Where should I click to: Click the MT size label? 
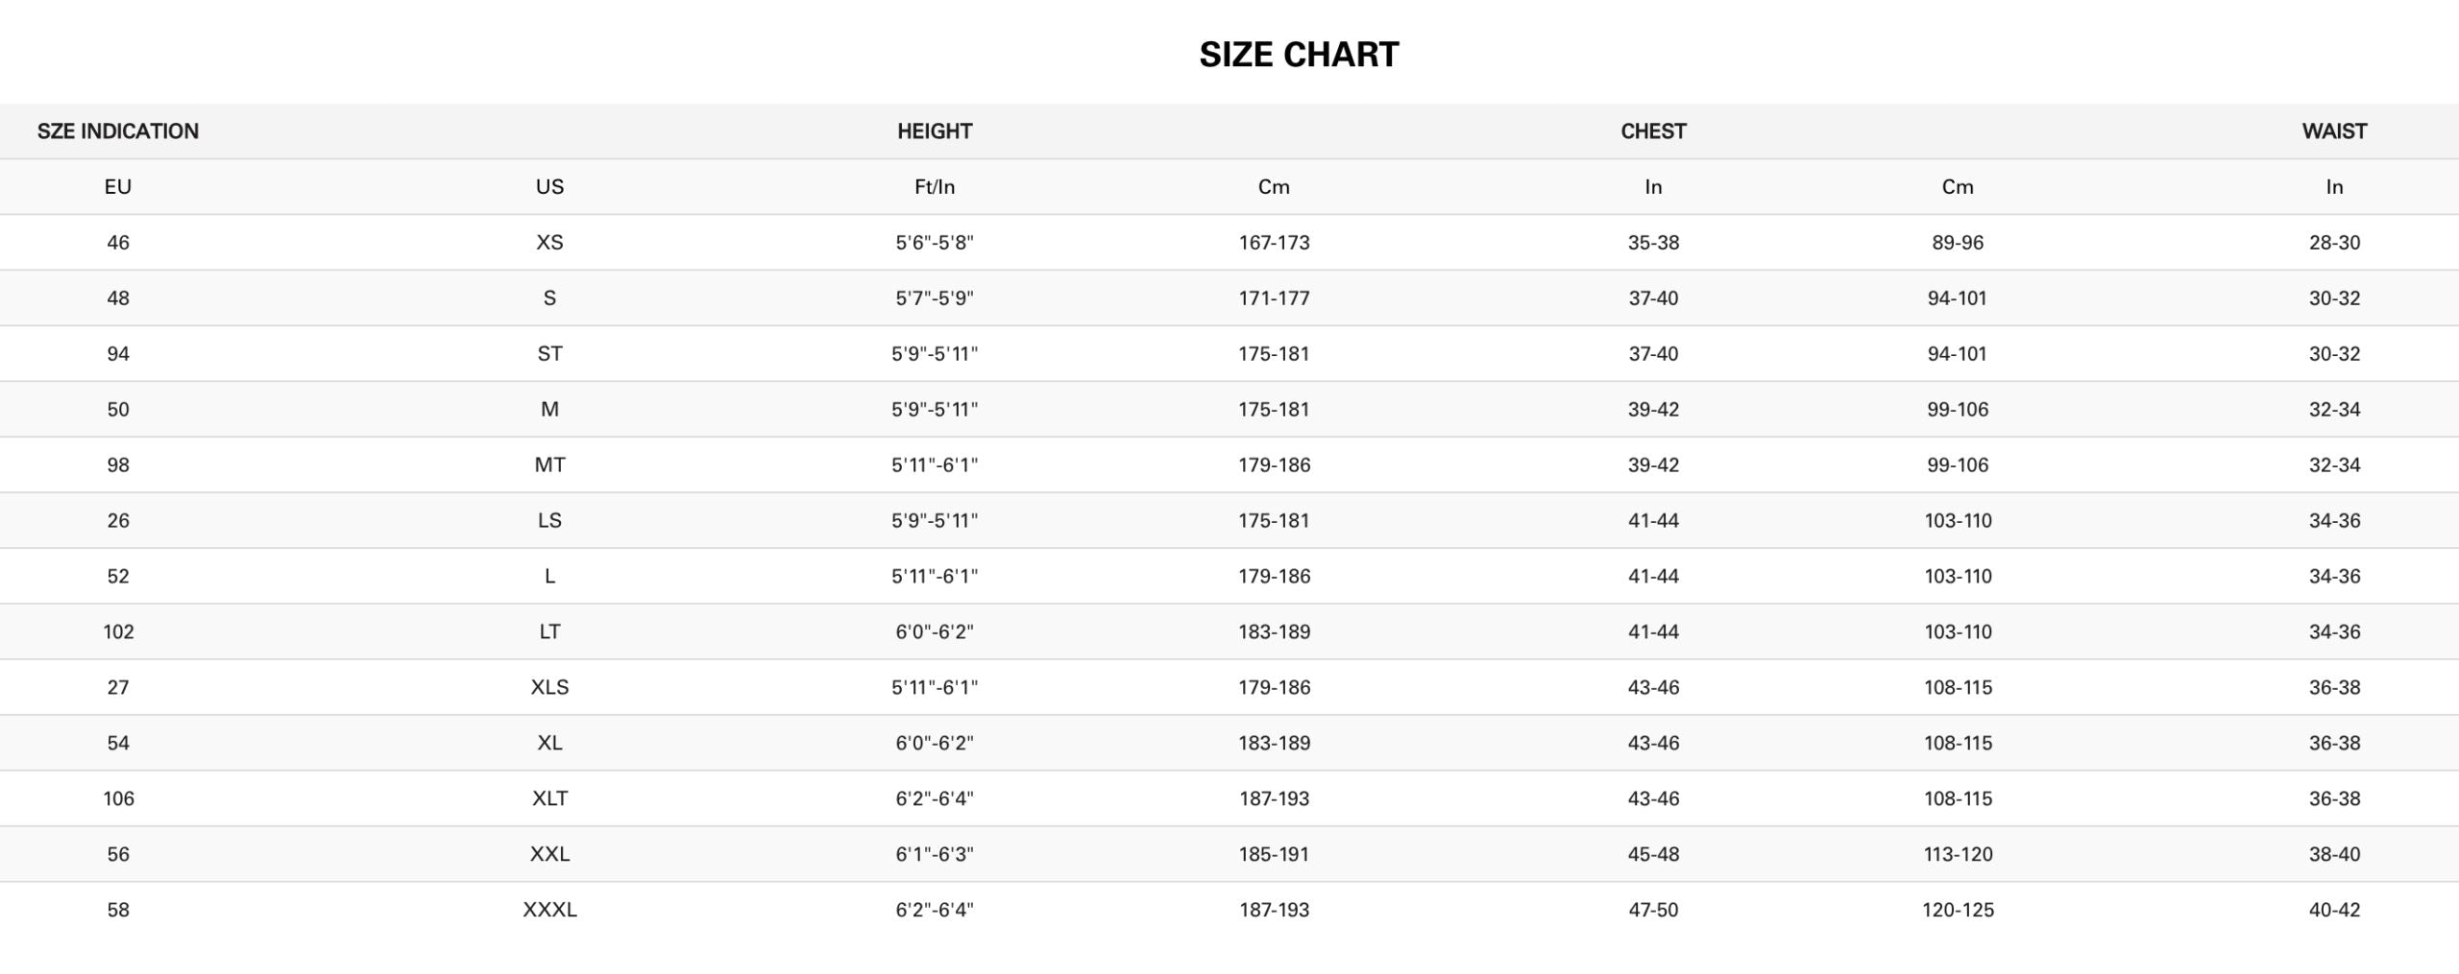(549, 465)
